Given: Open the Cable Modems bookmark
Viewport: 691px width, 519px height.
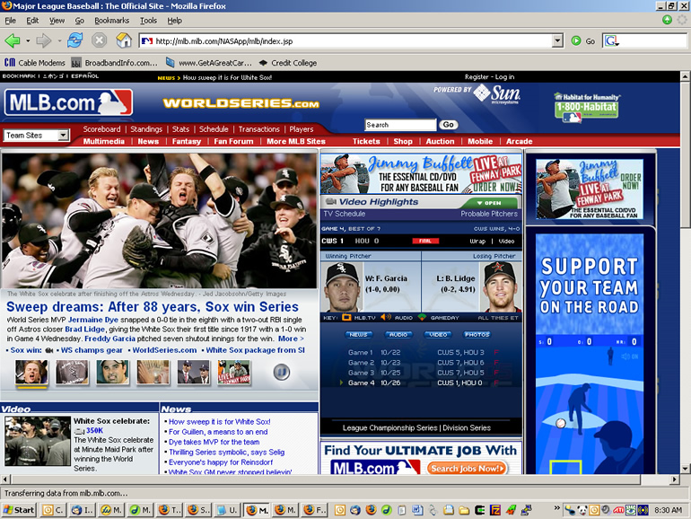Looking at the screenshot, I should coord(34,63).
